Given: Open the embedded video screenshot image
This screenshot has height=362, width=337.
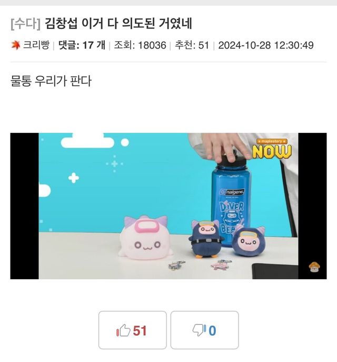Looking at the screenshot, I should click(x=168, y=206).
